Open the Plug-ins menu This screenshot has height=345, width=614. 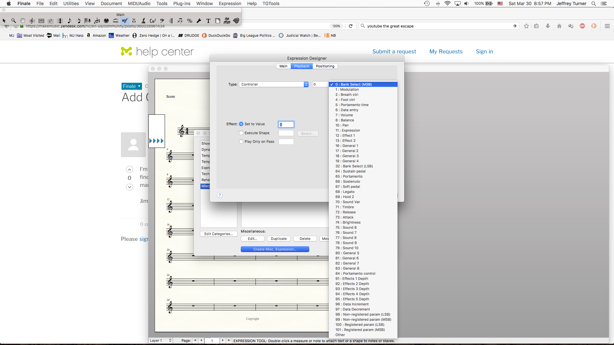[182, 4]
